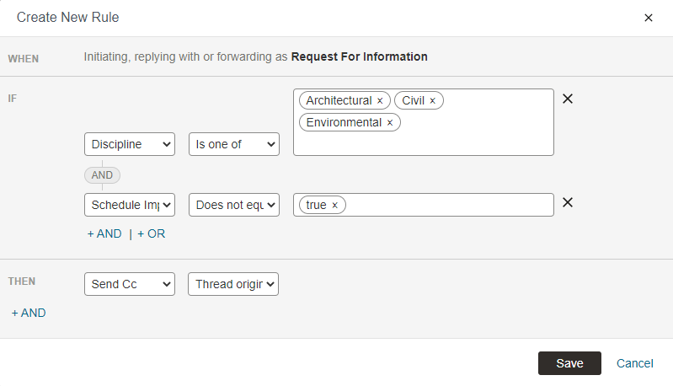Remove the Civil tag
This screenshot has width=673, height=386.
pos(433,101)
